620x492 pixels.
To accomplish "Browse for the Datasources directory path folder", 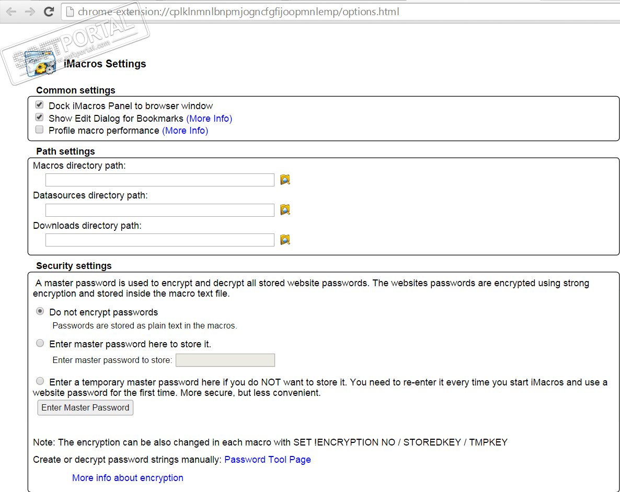I will (285, 210).
